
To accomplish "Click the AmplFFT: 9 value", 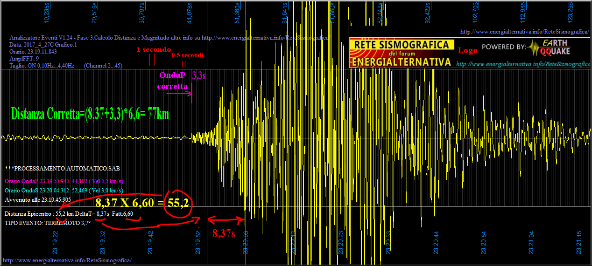I will pyautogui.click(x=24, y=59).
